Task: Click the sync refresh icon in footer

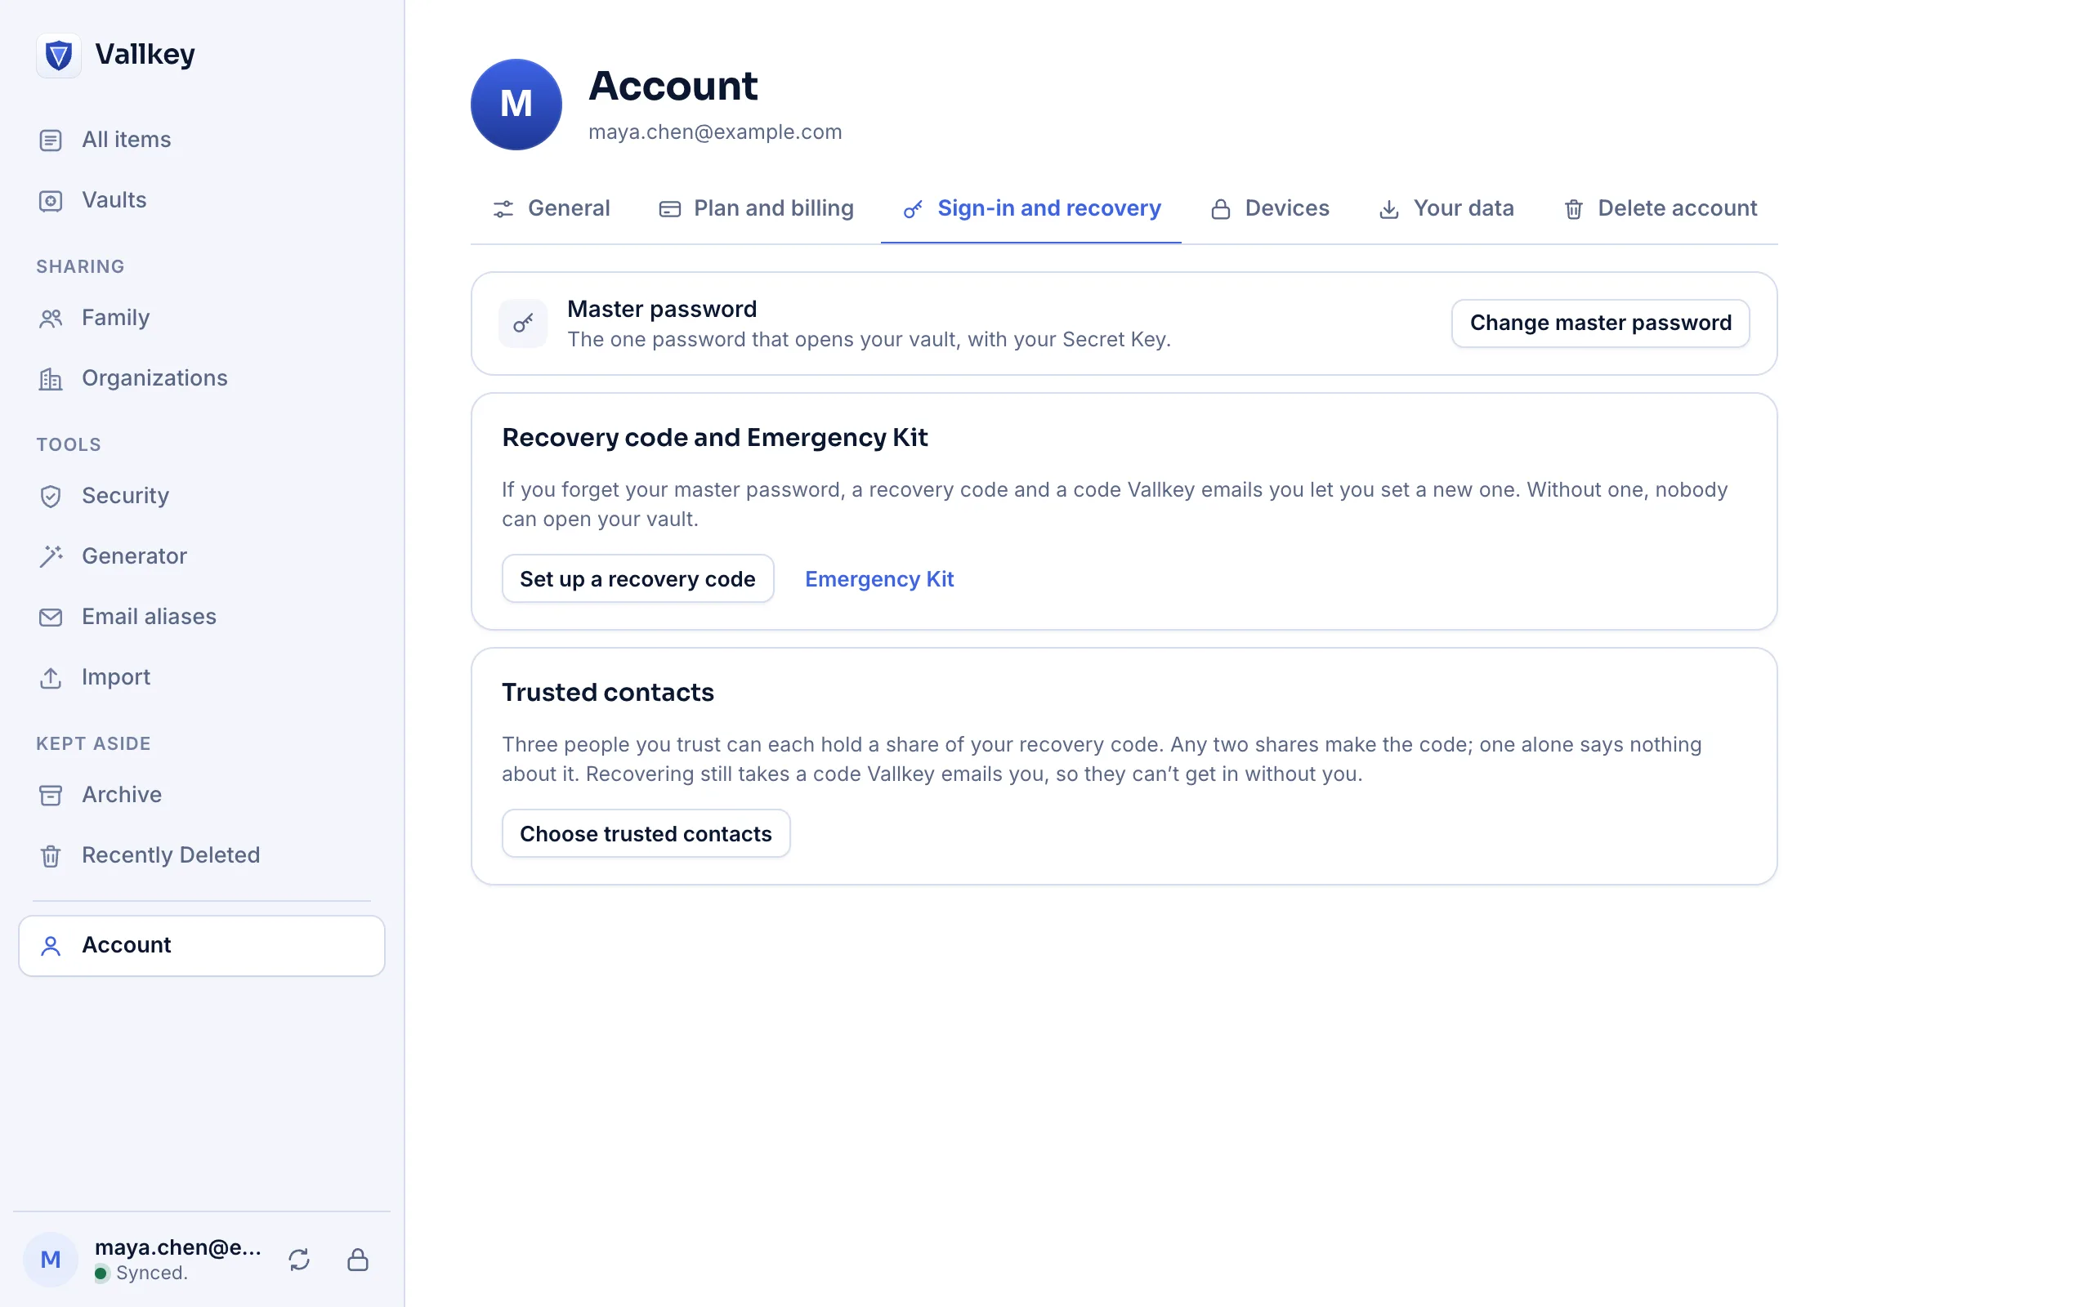Action: 299,1260
